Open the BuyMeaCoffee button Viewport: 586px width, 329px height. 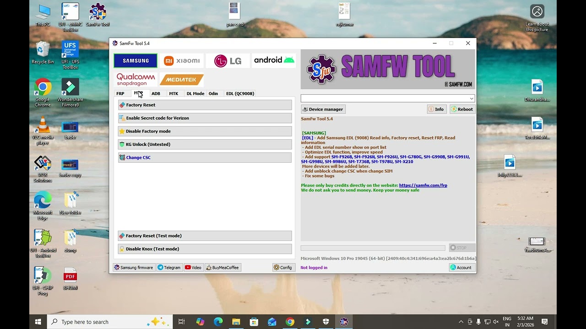[x=222, y=267]
